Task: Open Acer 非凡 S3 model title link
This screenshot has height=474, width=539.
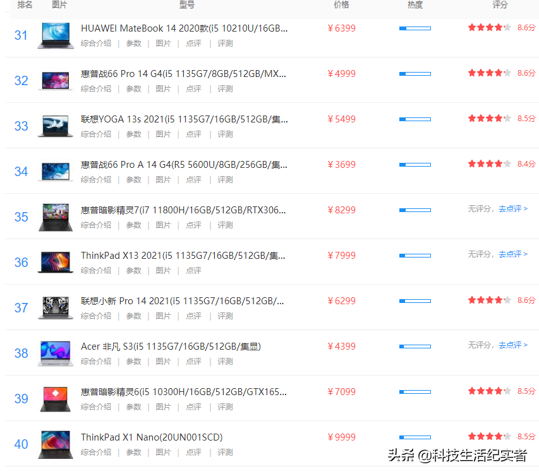Action: point(171,347)
